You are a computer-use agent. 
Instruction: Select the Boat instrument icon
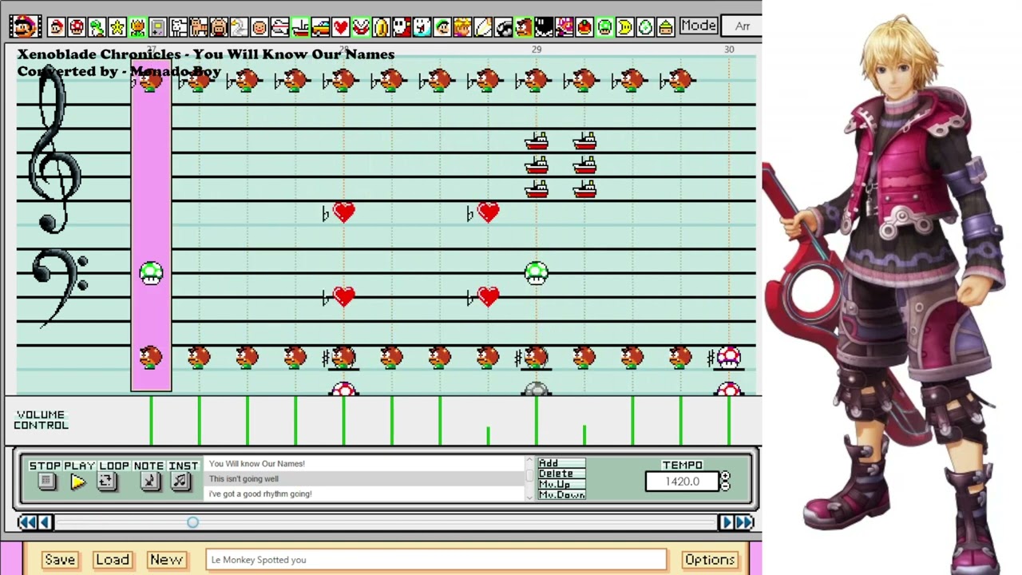pos(300,27)
